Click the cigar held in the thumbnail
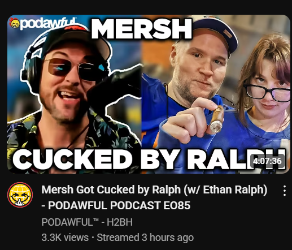The image size is (292, 250). tap(216, 119)
